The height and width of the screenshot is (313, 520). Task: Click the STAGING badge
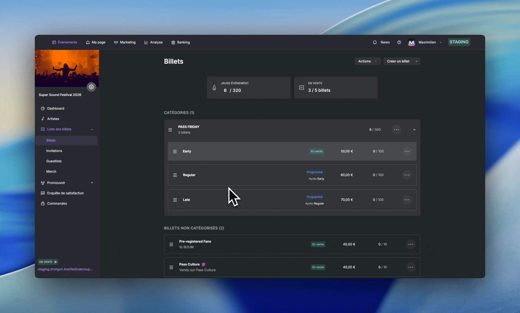pyautogui.click(x=459, y=42)
